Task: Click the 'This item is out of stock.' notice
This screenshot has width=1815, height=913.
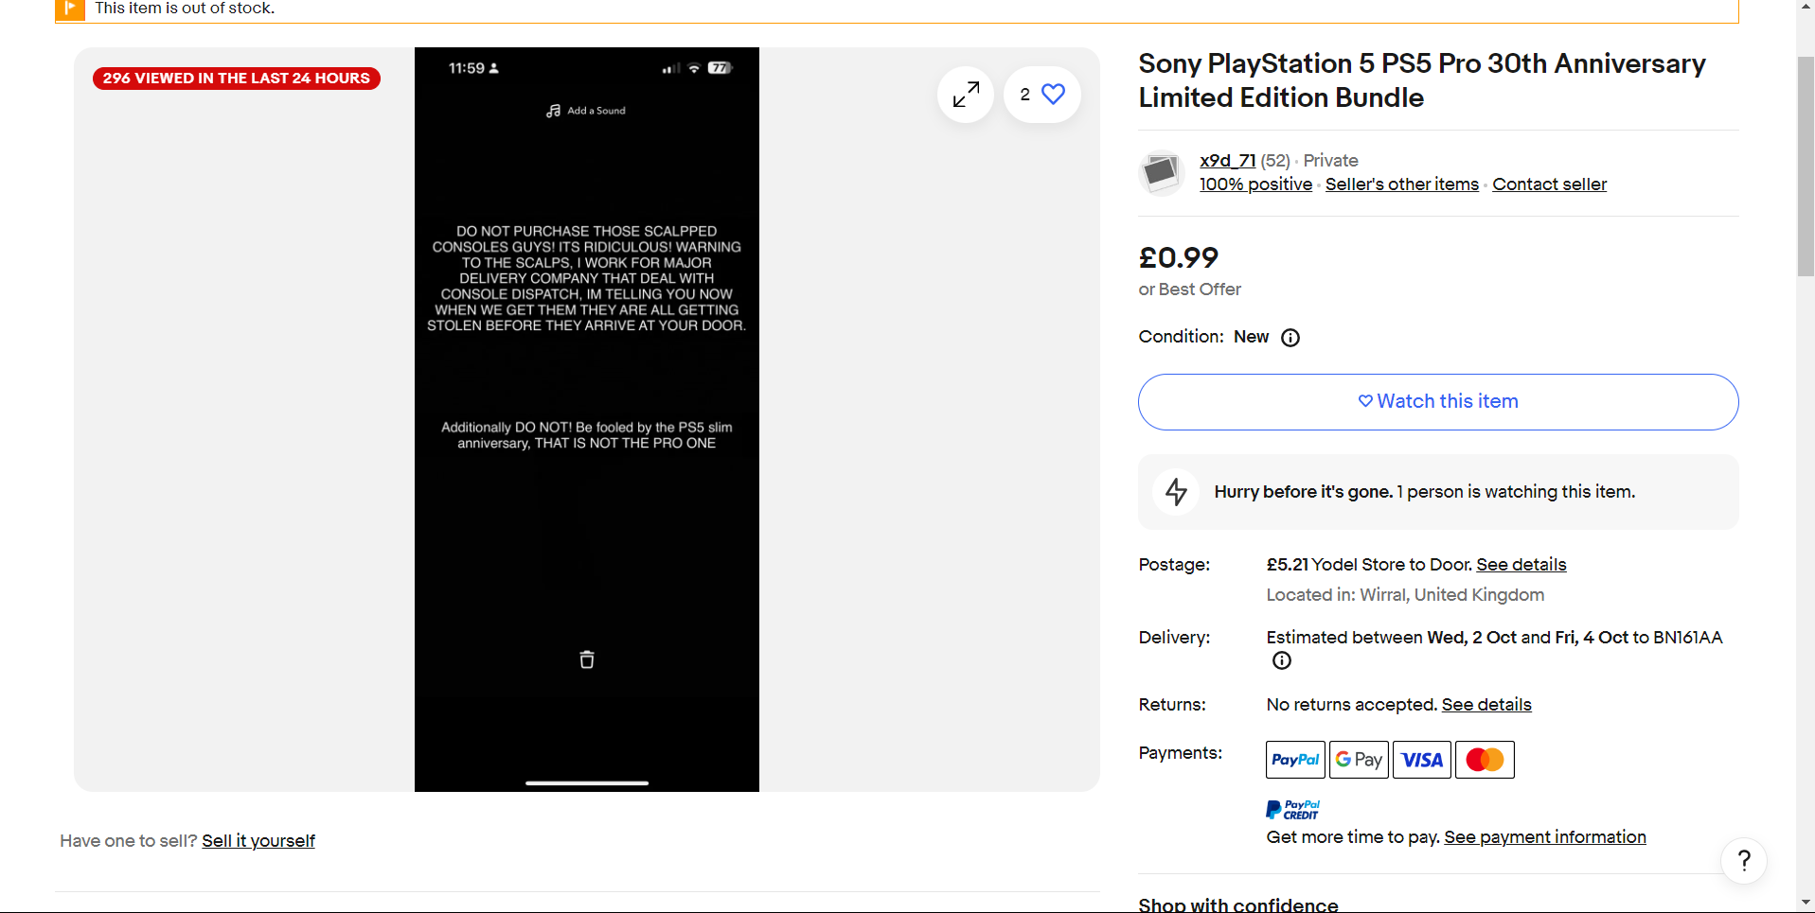Action: pos(185,9)
